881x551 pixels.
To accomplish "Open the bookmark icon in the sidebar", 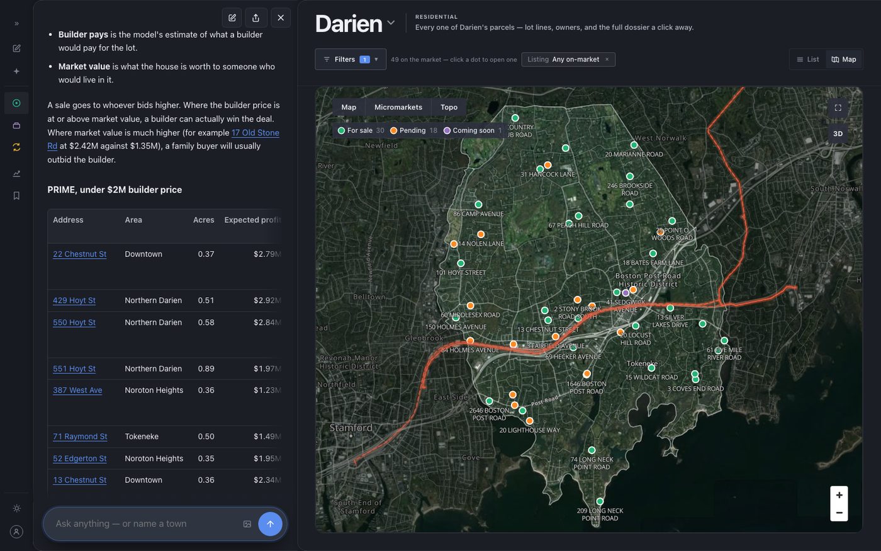I will click(16, 196).
